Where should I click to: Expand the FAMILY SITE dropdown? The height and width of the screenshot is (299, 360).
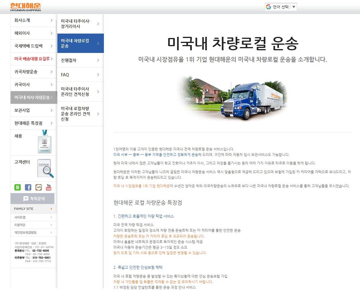pos(33,209)
